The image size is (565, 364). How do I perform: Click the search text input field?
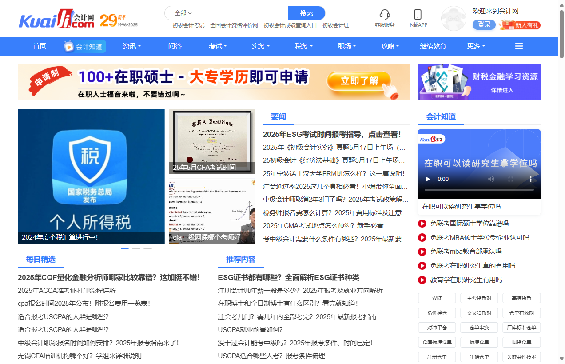click(x=240, y=13)
